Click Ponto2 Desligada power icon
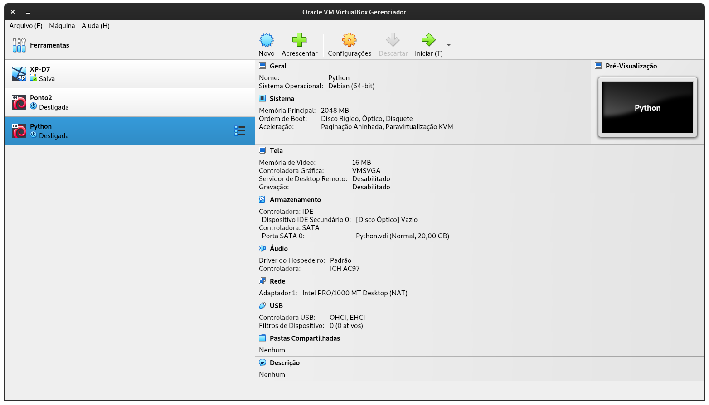 [x=34, y=106]
